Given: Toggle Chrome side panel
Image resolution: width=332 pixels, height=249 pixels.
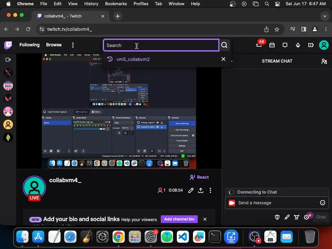Looking at the screenshot, I should pos(303,29).
